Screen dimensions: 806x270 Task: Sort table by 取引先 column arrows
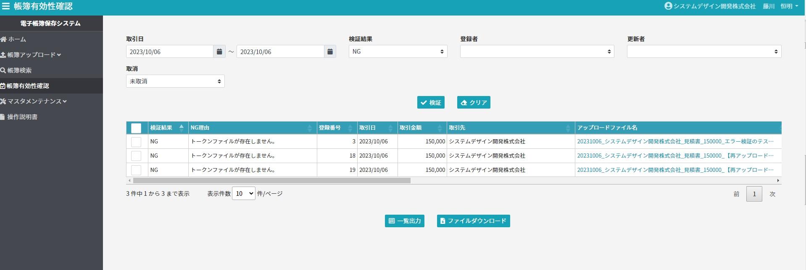568,128
